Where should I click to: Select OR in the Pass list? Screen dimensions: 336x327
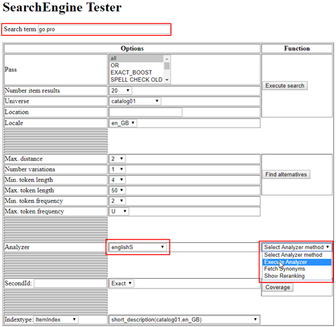137,65
